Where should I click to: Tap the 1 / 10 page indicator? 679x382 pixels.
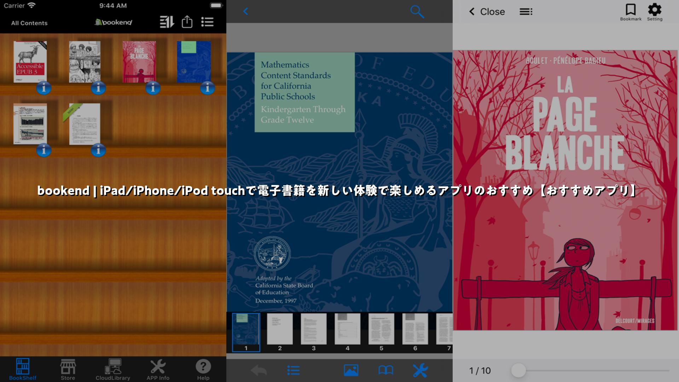click(x=480, y=371)
